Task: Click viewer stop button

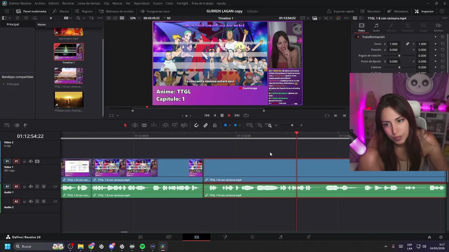Action: tap(222, 115)
